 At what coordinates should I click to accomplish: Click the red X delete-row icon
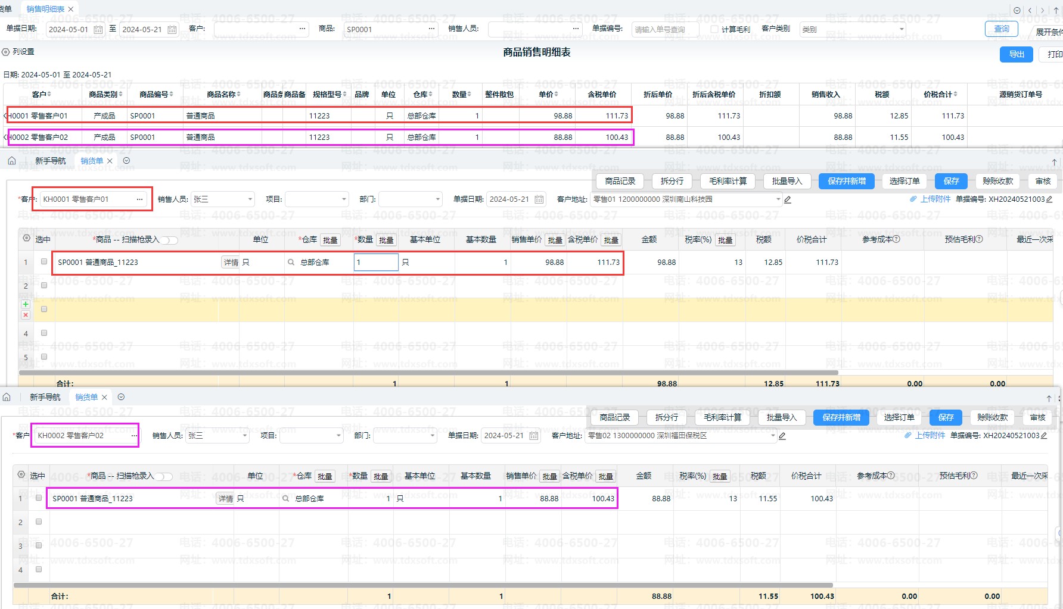(26, 315)
